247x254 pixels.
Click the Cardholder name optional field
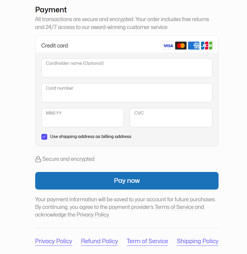pyautogui.click(x=127, y=68)
